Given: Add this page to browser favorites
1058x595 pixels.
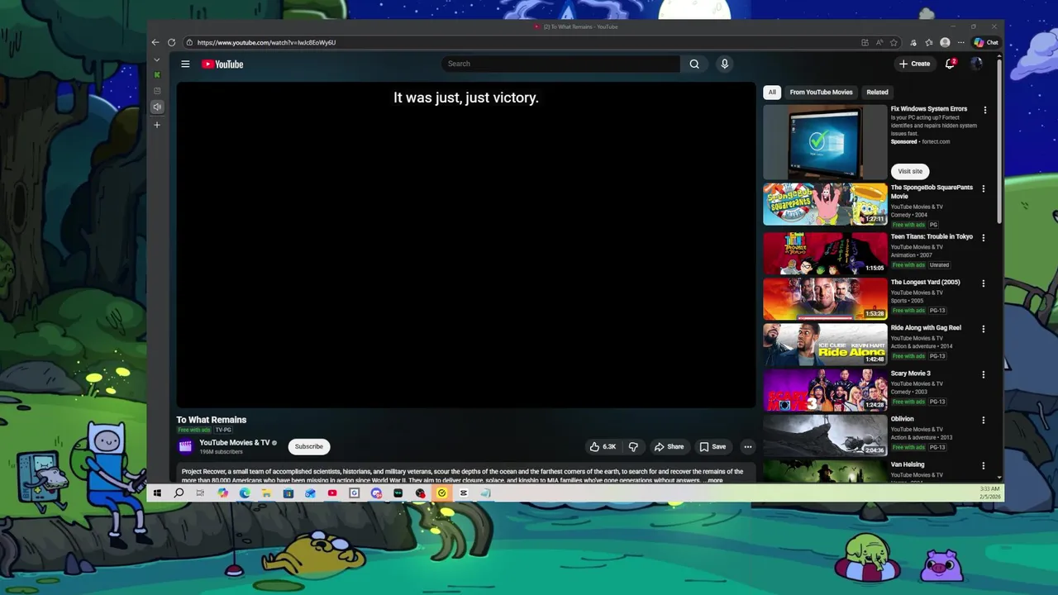Looking at the screenshot, I should click(894, 42).
